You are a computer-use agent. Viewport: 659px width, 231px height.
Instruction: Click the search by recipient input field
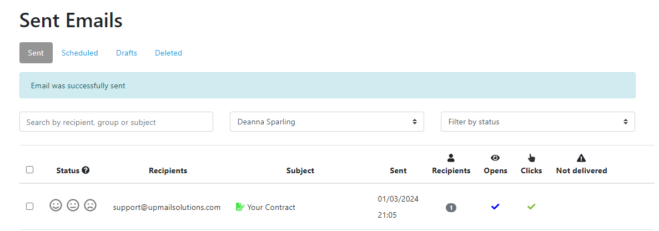point(116,122)
